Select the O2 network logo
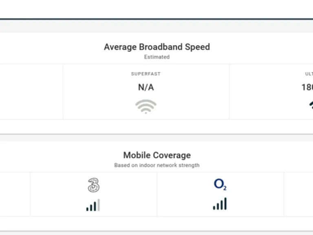Viewport: 313px width, 235px height. 220,185
